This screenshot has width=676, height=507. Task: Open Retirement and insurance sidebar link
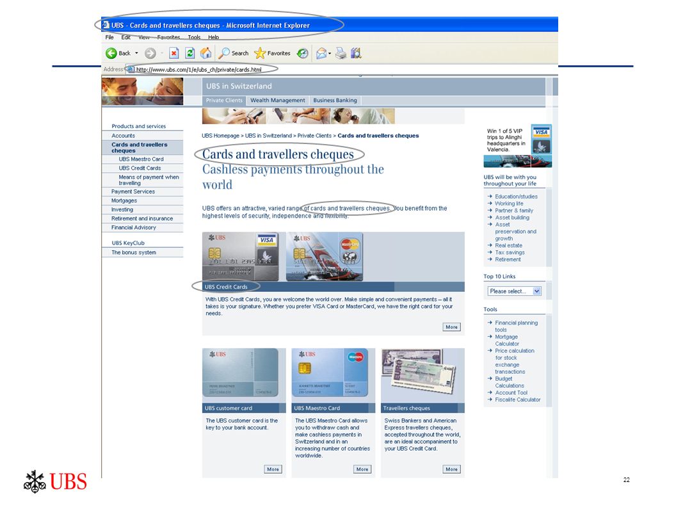tap(142, 218)
